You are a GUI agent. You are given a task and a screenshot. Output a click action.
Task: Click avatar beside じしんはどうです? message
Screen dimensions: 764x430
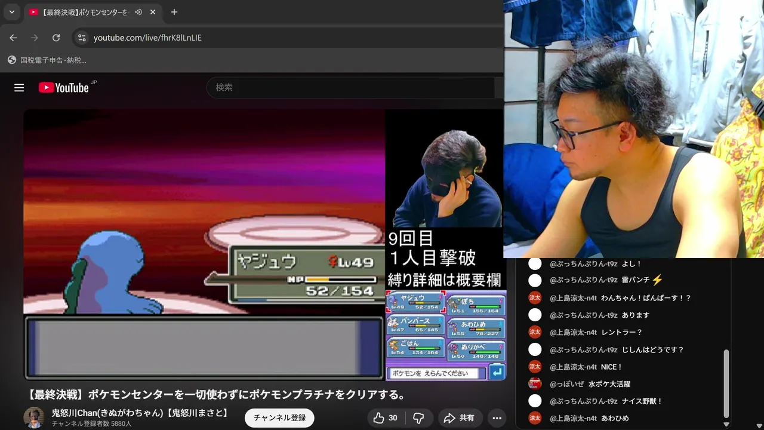[x=535, y=349]
